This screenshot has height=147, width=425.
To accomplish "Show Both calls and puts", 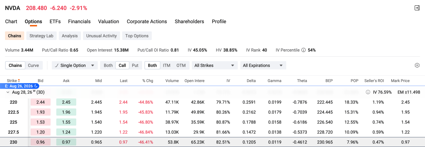I will tap(108, 65).
